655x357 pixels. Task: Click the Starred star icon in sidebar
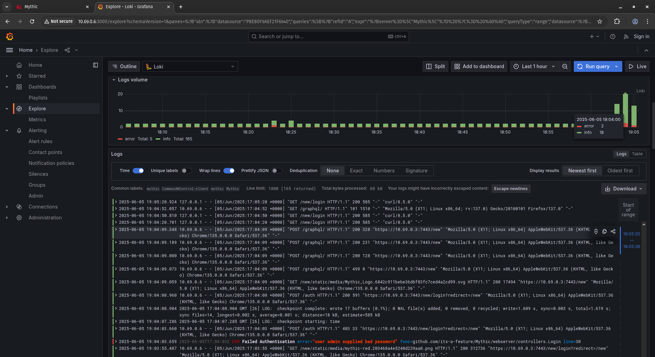tap(19, 76)
